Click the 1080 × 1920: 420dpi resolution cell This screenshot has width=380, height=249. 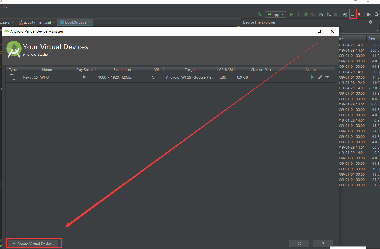click(x=122, y=77)
